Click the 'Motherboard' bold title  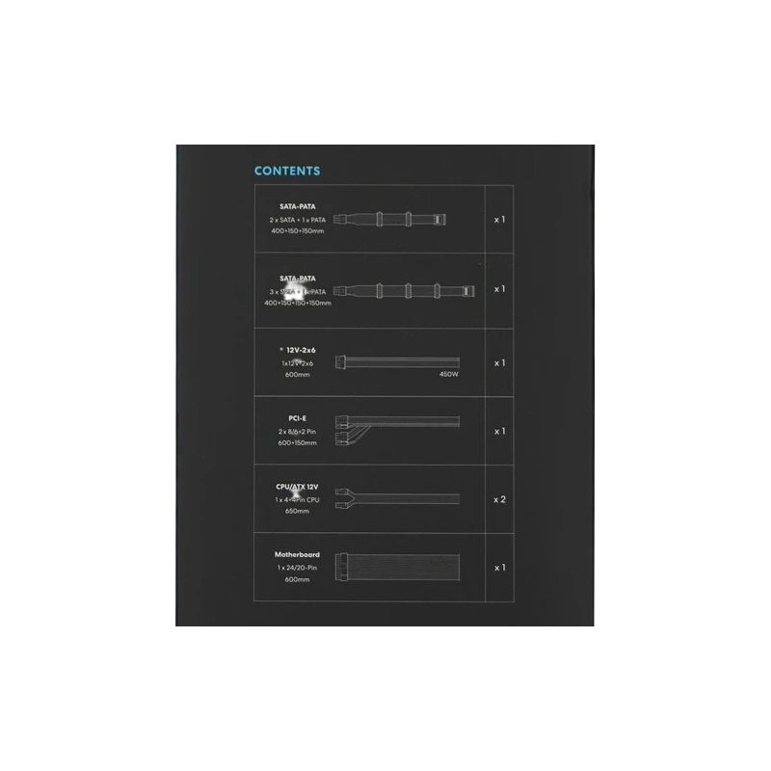pos(297,555)
